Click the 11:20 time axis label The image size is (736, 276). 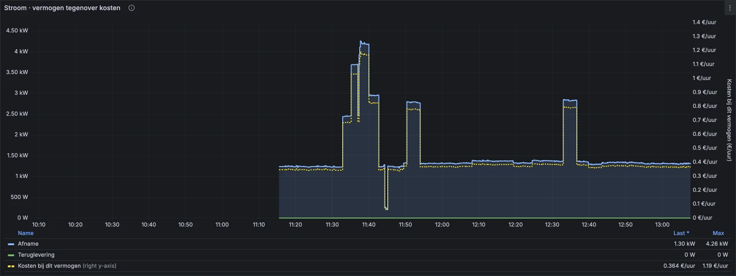(295, 225)
